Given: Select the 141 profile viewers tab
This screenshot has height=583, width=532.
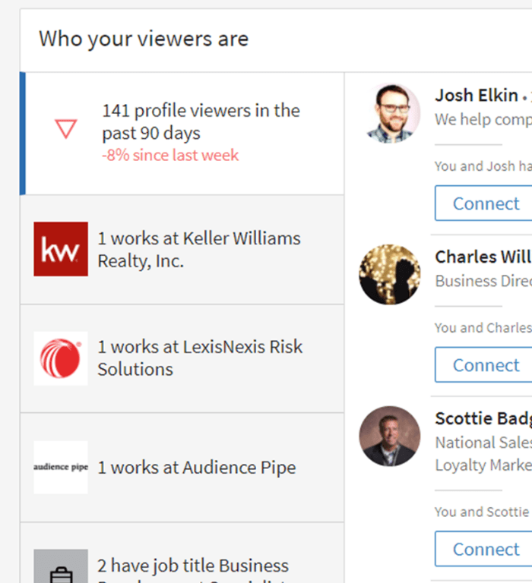Looking at the screenshot, I should pyautogui.click(x=182, y=134).
